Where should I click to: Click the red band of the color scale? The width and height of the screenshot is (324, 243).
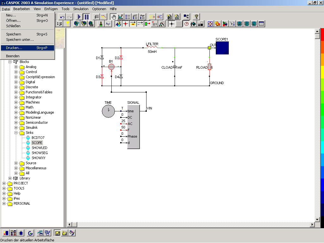tap(322, 35)
